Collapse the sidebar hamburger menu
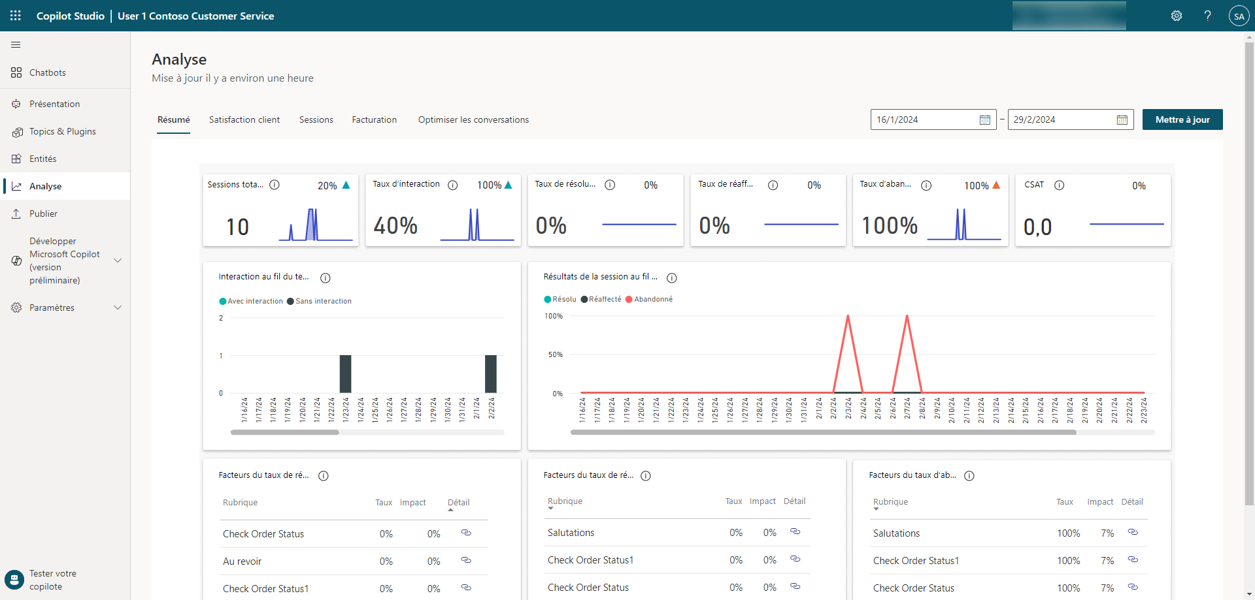The image size is (1255, 600). [x=16, y=44]
